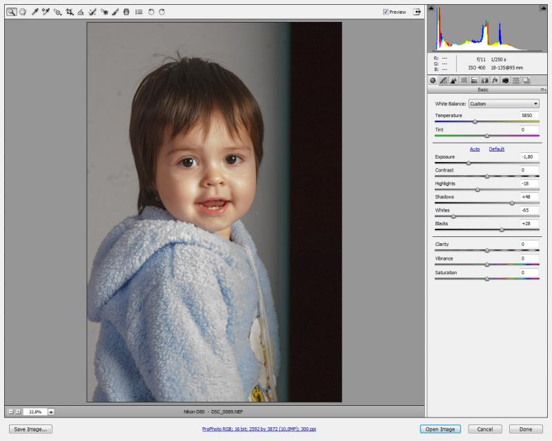The height and width of the screenshot is (441, 552).
Task: Activate the Targeted Adjustment tool
Action: point(57,12)
